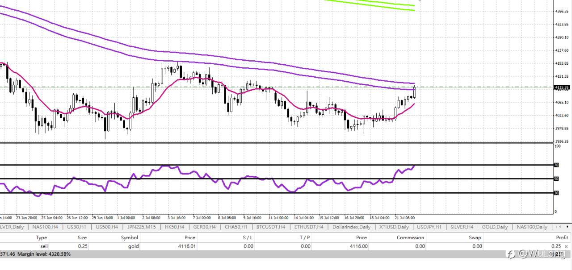Image resolution: width=572 pixels, height=270 pixels.
Task: Click the highlighted 4115.35 current price label
Action: pyautogui.click(x=561, y=87)
